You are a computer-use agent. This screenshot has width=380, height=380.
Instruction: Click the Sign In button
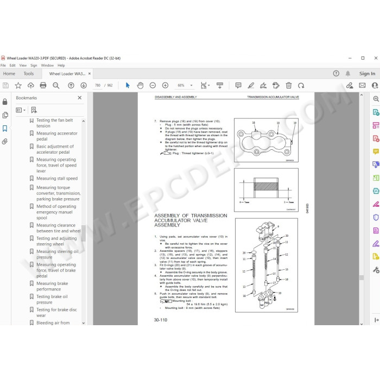367,73
